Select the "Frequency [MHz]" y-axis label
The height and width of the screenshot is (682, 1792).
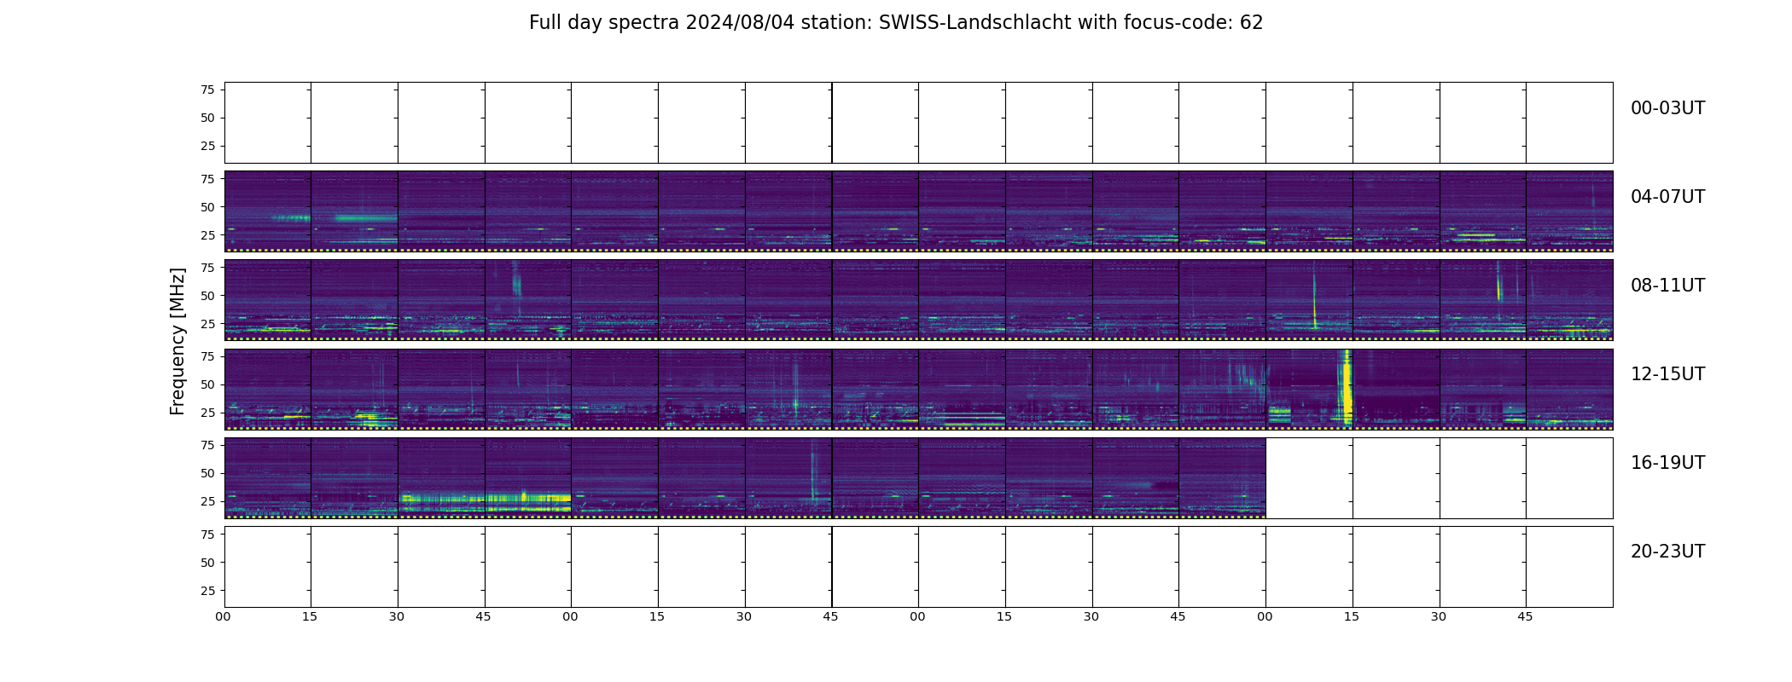coord(177,342)
